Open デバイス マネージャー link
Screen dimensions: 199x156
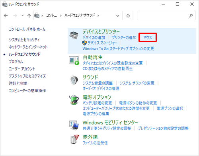(x=102, y=43)
